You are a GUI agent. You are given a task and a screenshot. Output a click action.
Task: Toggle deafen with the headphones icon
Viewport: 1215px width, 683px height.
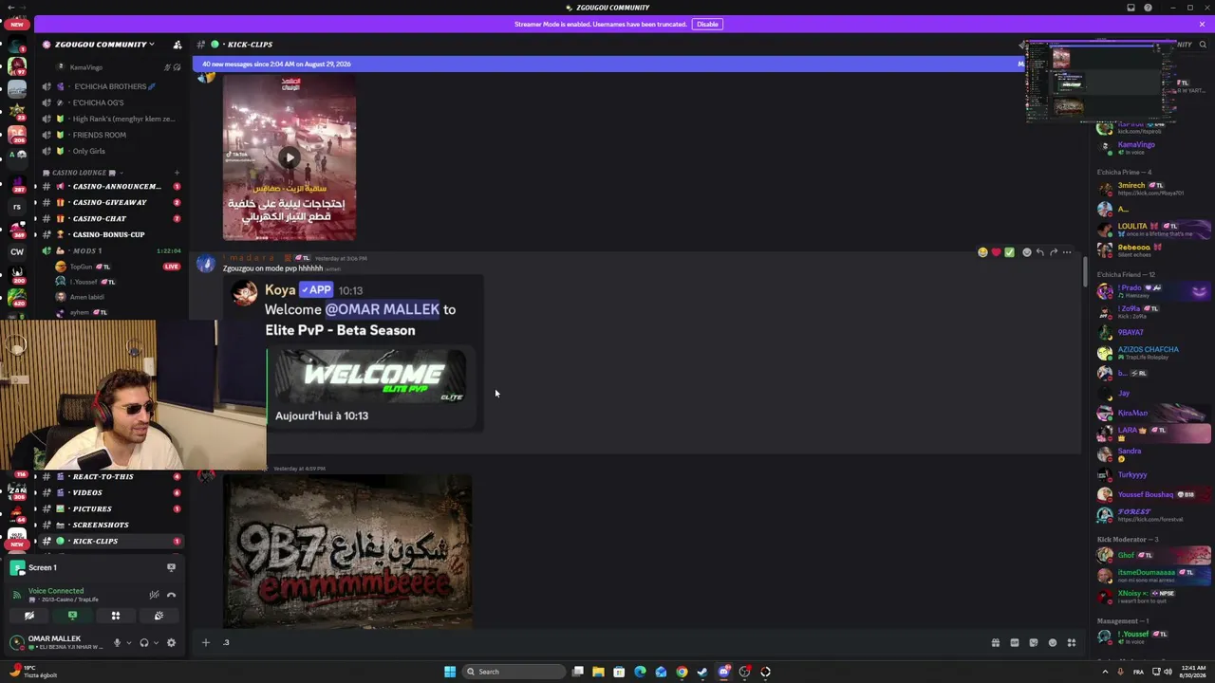click(144, 642)
